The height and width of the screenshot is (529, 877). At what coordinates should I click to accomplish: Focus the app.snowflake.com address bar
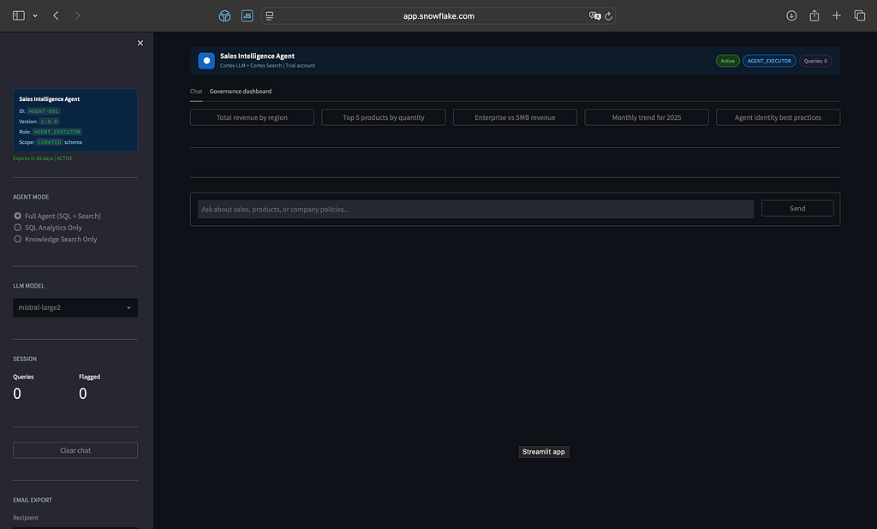438,15
